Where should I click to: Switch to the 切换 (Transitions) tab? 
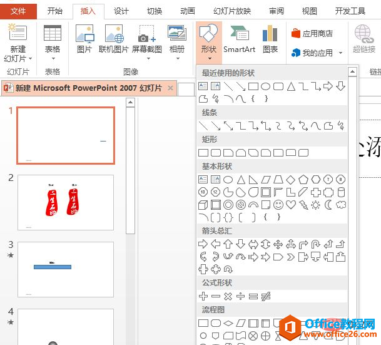(154, 11)
